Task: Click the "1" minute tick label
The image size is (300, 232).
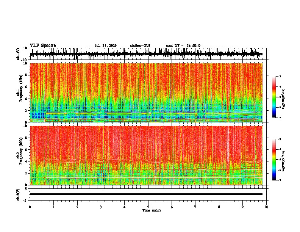Action: 54,207
